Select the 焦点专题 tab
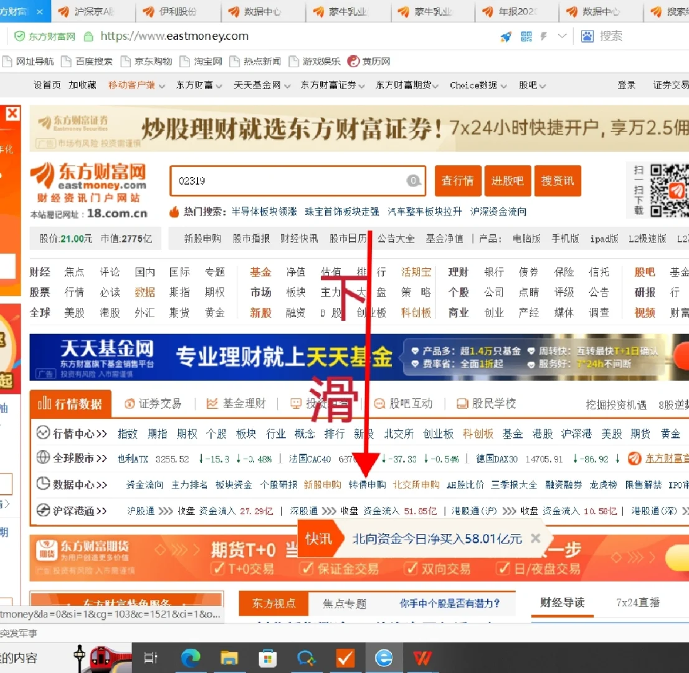The height and width of the screenshot is (673, 689). coord(344,604)
